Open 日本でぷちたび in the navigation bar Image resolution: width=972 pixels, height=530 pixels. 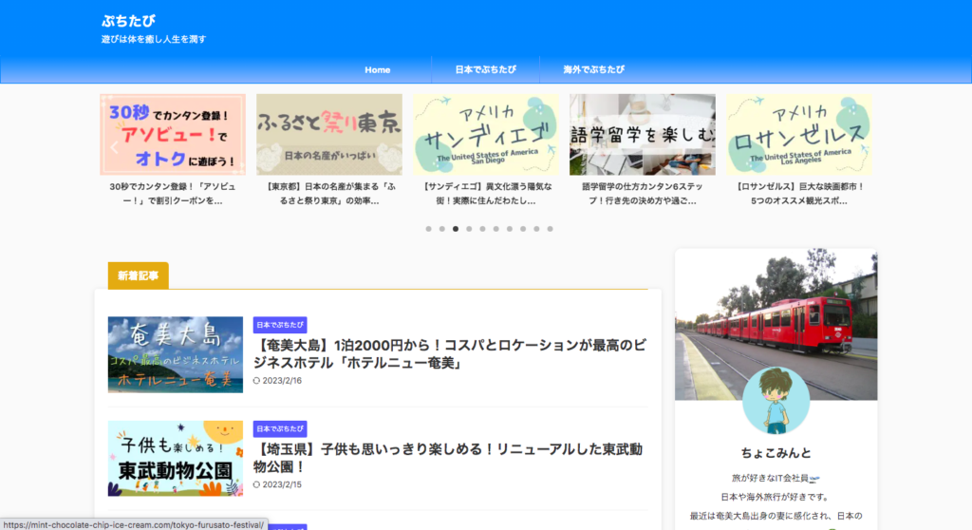click(485, 69)
